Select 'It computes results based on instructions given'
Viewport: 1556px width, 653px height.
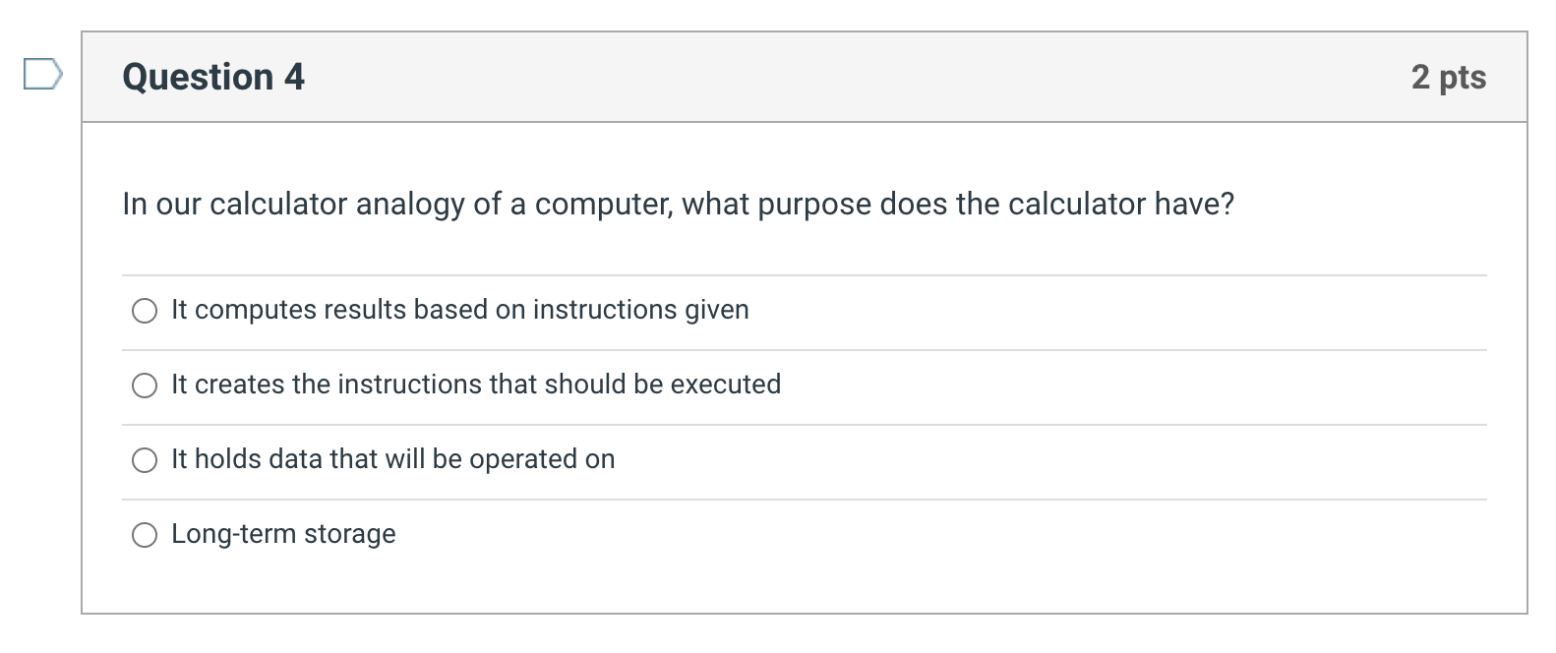coord(146,310)
